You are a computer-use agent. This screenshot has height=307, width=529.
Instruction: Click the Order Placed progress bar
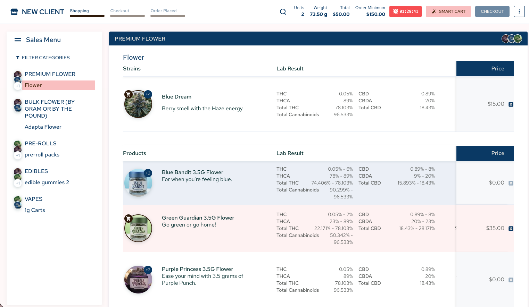168,16
